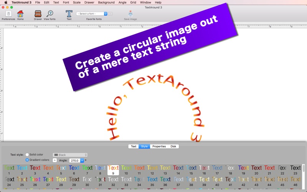This screenshot has width=307, height=192.
Task: Choose gradient style swatch 7
Action: [87, 170]
